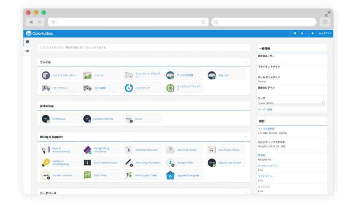Open the テーマ paper_lantern theme dropdown

point(291,103)
